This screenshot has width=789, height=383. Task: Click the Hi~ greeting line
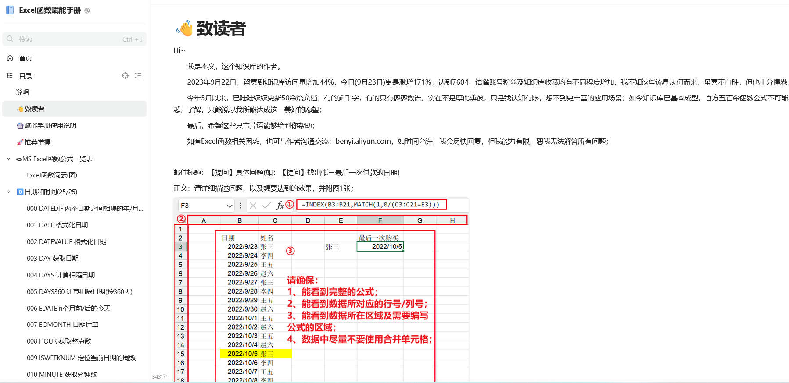[179, 51]
